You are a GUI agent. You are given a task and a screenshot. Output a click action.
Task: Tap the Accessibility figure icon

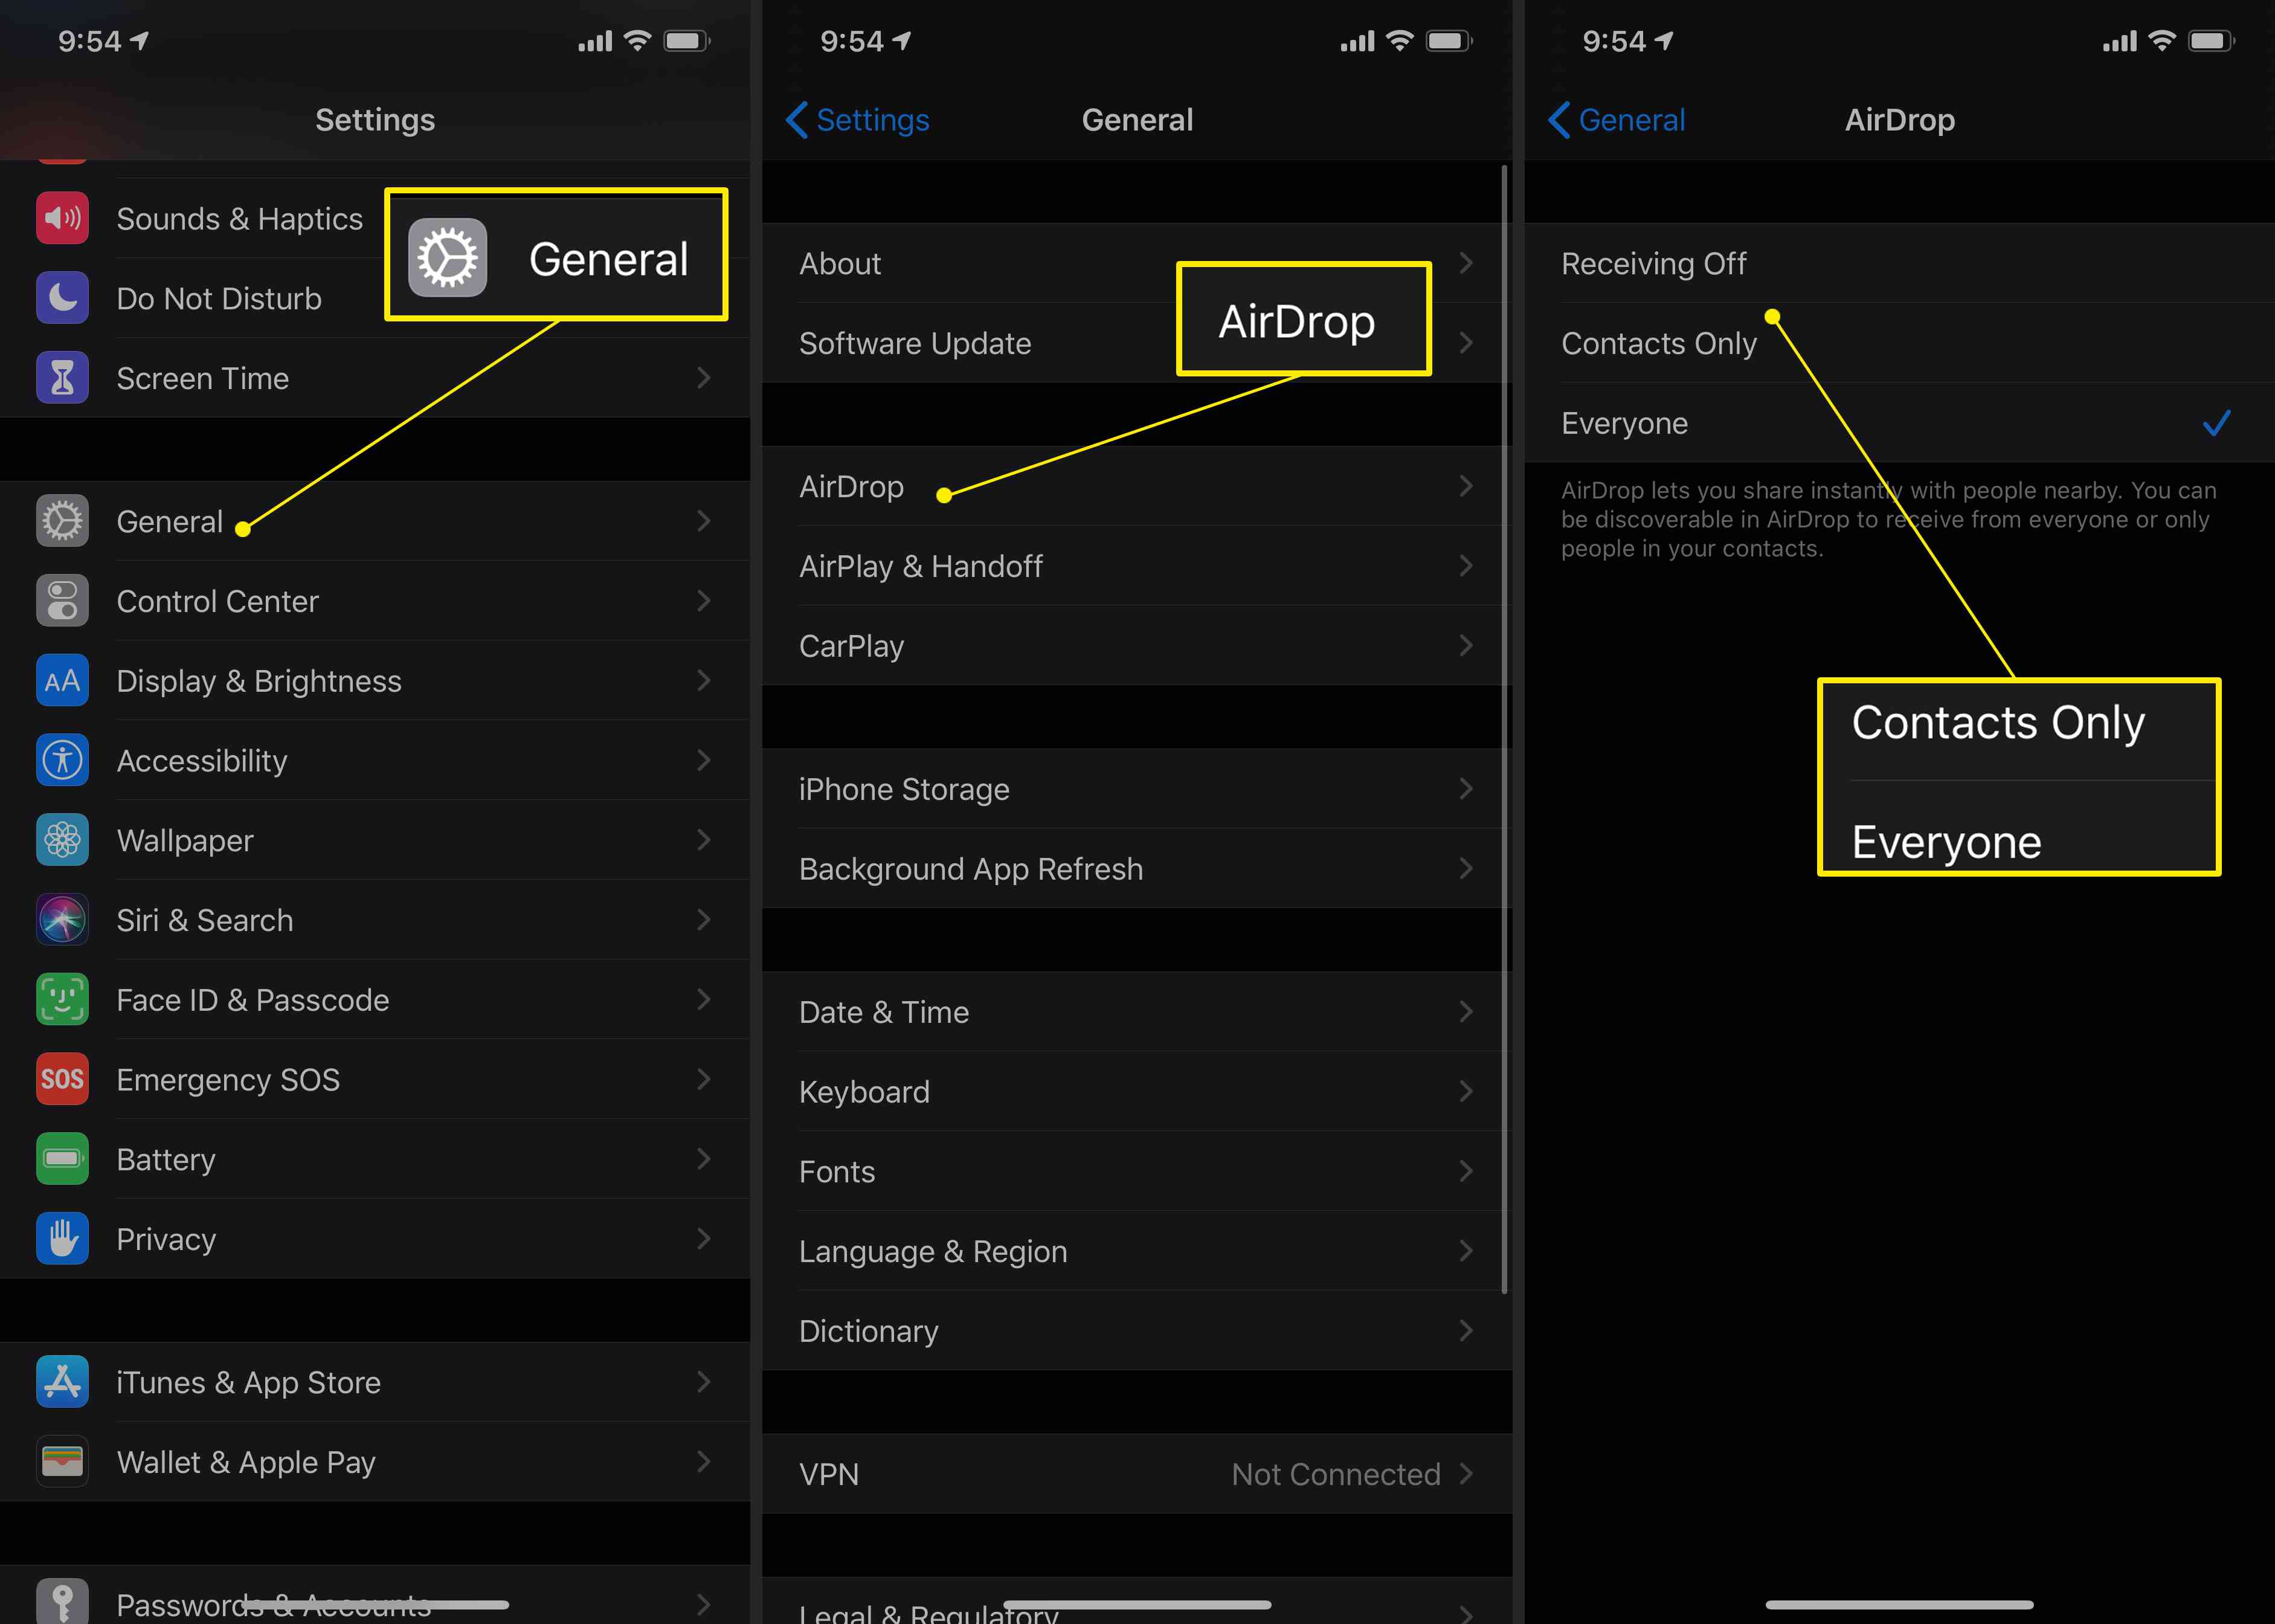62,760
